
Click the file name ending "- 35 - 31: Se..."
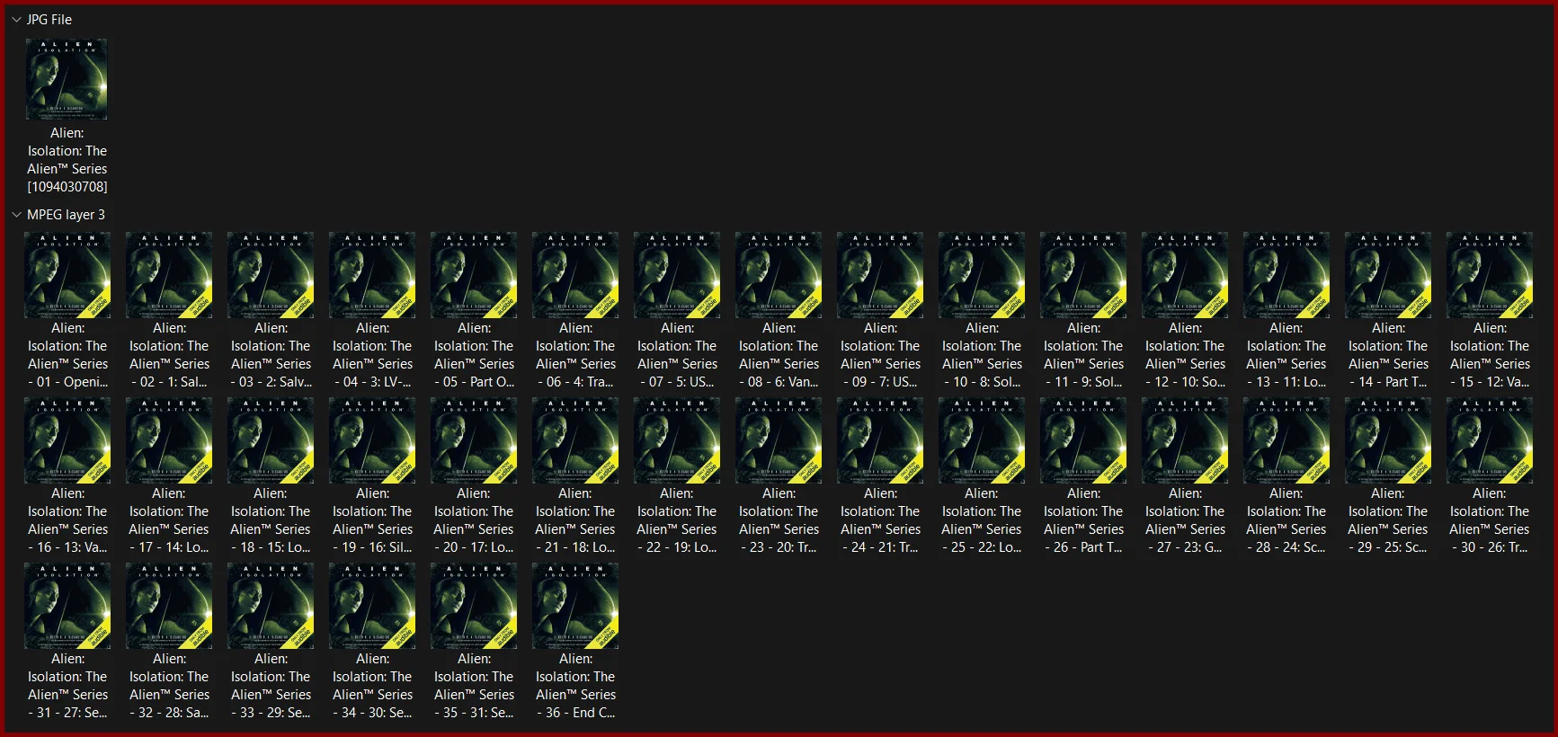pos(474,686)
